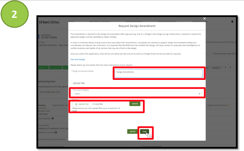Focus the Design Amendment Details text area
Viewport: 244px width, 151px height.
pos(159,73)
